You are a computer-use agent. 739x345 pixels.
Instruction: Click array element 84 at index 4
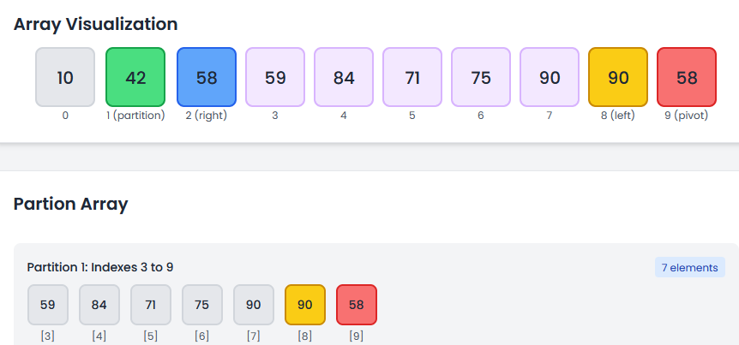pyautogui.click(x=344, y=77)
